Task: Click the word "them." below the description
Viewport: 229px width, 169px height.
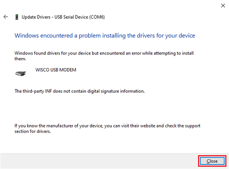Action: [20, 59]
